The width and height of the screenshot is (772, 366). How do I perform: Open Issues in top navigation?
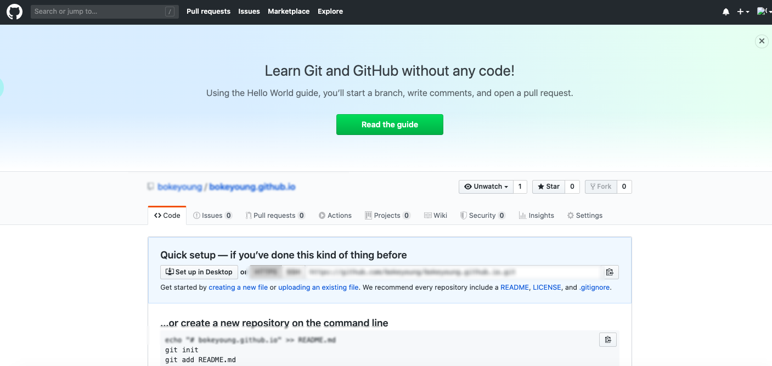point(249,12)
